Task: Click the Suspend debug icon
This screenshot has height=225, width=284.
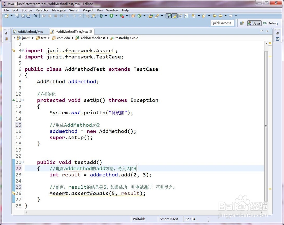Action: (50, 16)
